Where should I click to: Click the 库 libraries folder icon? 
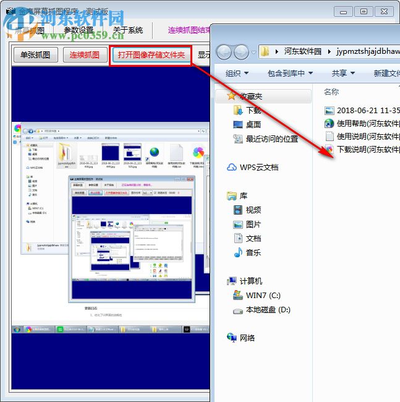pos(232,196)
